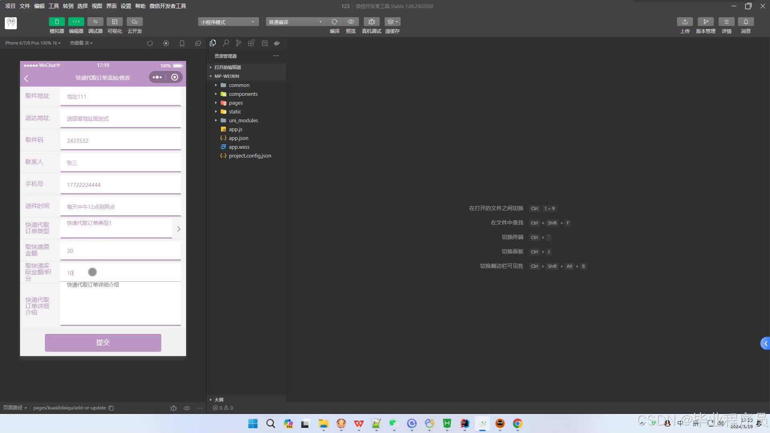The image size is (770, 433).
Task: Open Chrome from the taskbar
Action: coord(517,423)
